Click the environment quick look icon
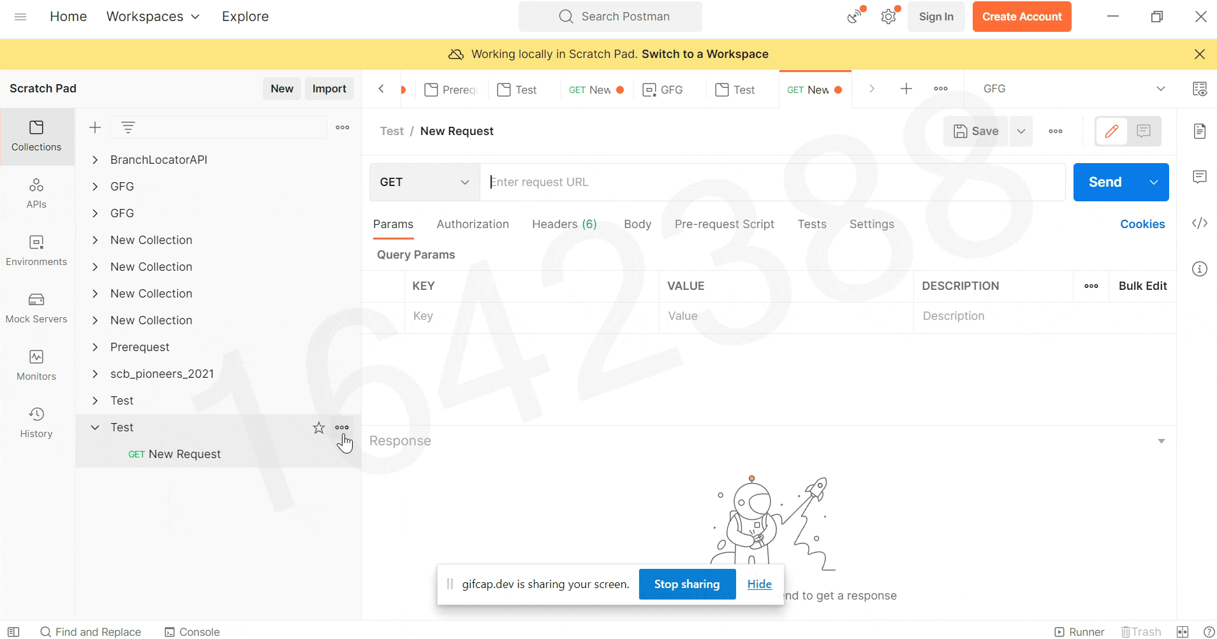This screenshot has width=1217, height=639. point(1199,89)
